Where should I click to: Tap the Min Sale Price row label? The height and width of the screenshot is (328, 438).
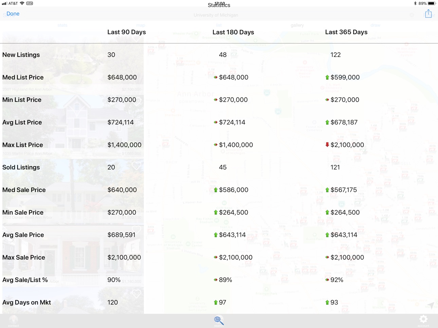(x=23, y=213)
